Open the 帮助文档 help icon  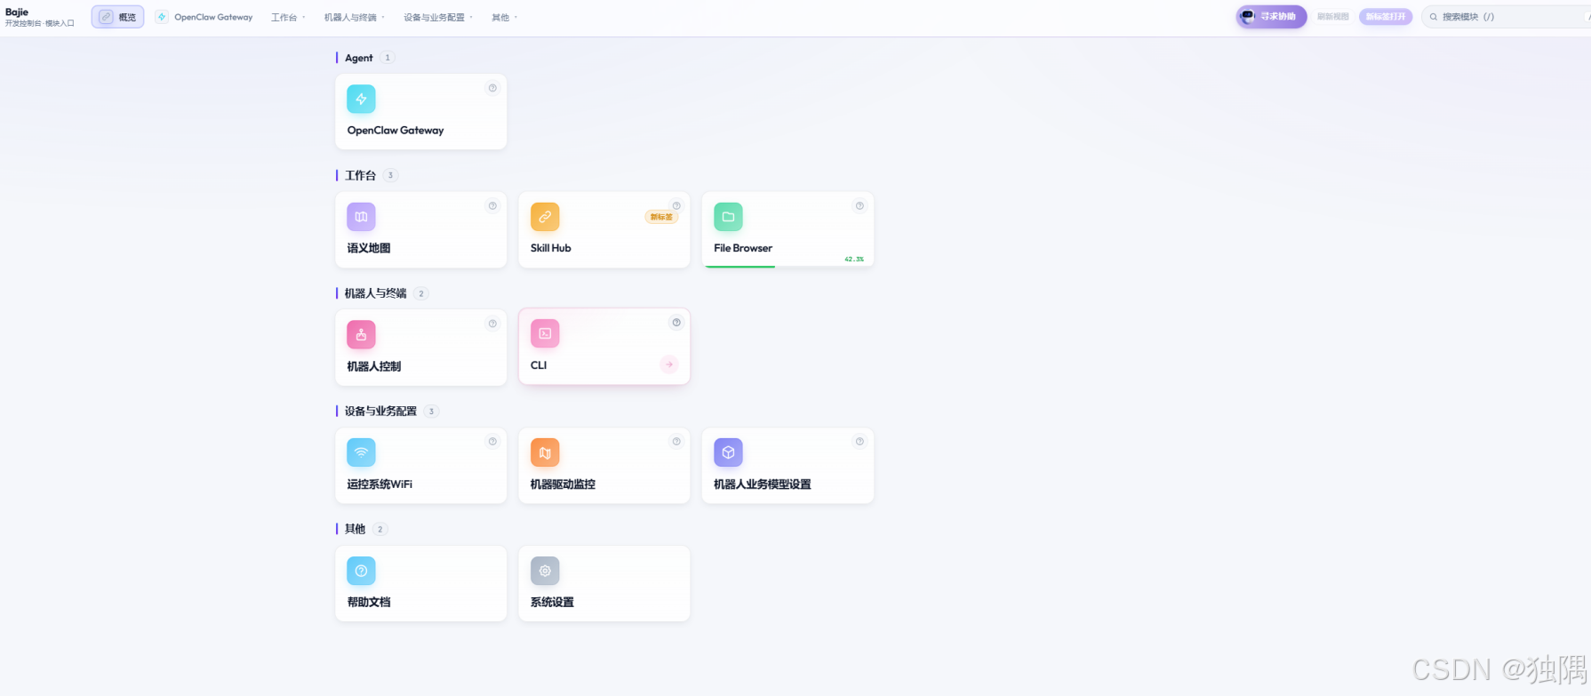pyautogui.click(x=361, y=571)
